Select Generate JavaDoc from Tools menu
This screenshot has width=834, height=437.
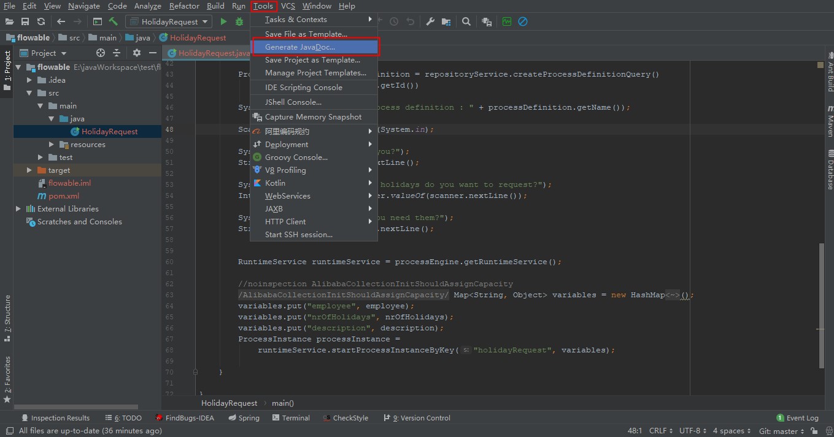point(300,47)
